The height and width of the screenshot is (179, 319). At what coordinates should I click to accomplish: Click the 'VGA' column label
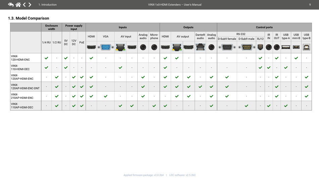(x=105, y=36)
